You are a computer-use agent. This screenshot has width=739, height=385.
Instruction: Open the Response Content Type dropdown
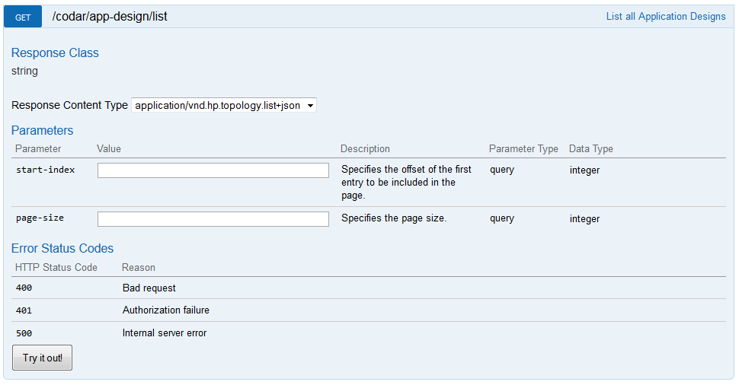coord(224,106)
